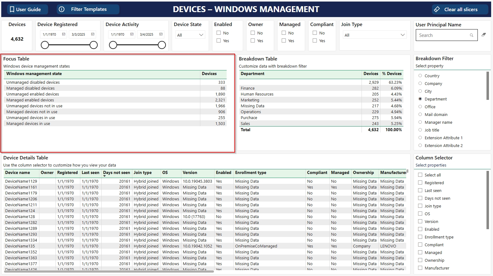This screenshot has width=493, height=276.
Task: Select the Country breakdown radio button
Action: pos(420,76)
